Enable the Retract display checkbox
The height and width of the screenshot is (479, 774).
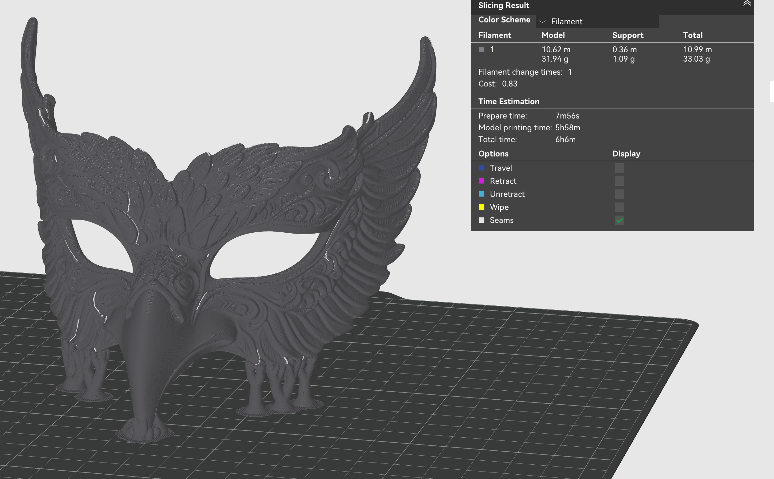tap(619, 181)
